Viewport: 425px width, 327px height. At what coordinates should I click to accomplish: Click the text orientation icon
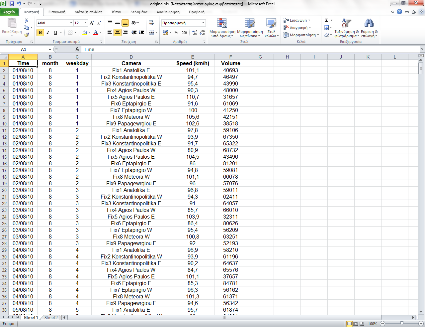click(134, 23)
